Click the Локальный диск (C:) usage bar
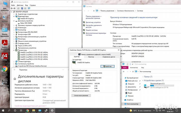181x113 pixels. click(x=162, y=86)
